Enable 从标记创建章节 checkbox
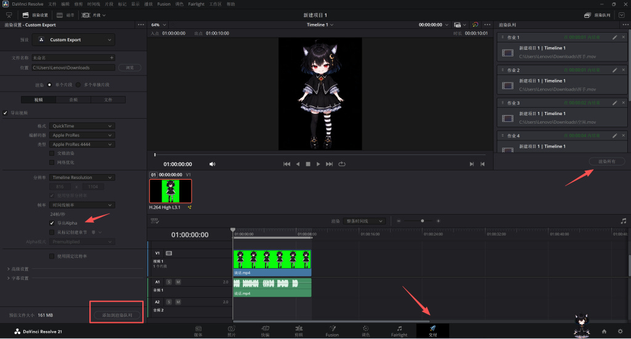This screenshot has height=339, width=631. coord(52,232)
